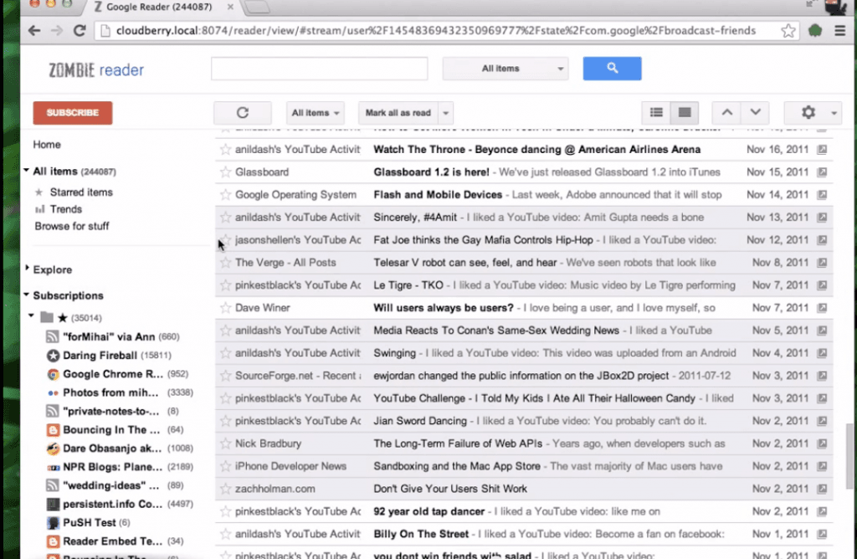This screenshot has width=857, height=559.
Task: Click green extension icon in browser toolbar
Action: click(815, 31)
